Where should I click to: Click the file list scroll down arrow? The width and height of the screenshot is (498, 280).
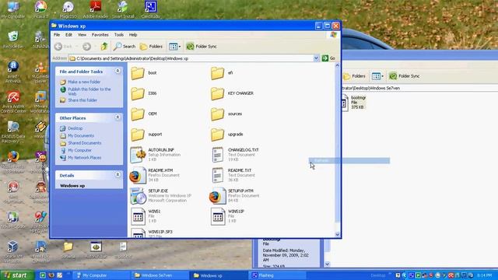pos(337,235)
